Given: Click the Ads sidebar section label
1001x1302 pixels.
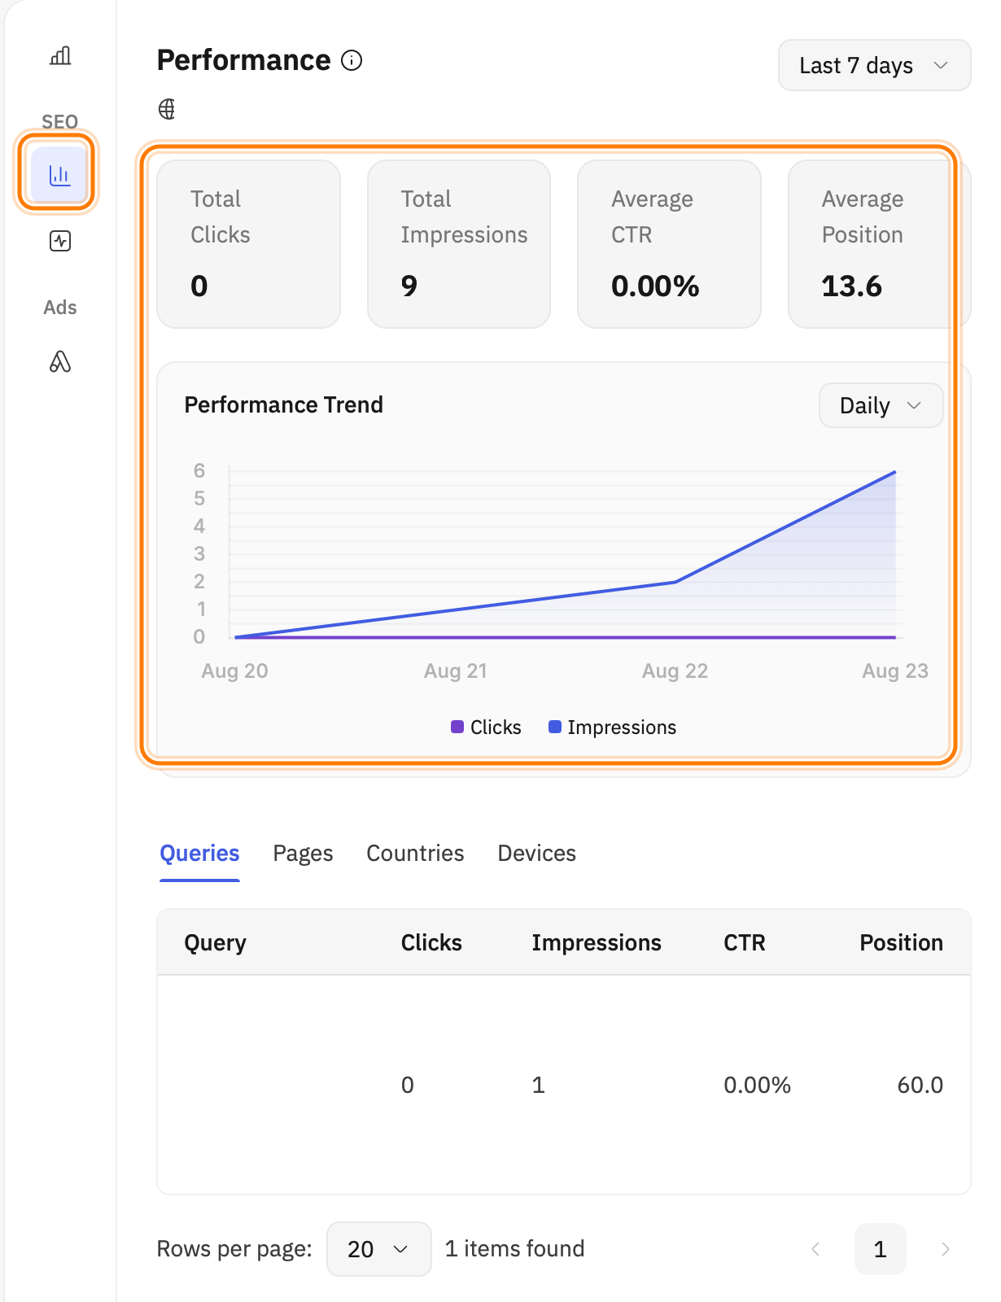Looking at the screenshot, I should point(60,308).
